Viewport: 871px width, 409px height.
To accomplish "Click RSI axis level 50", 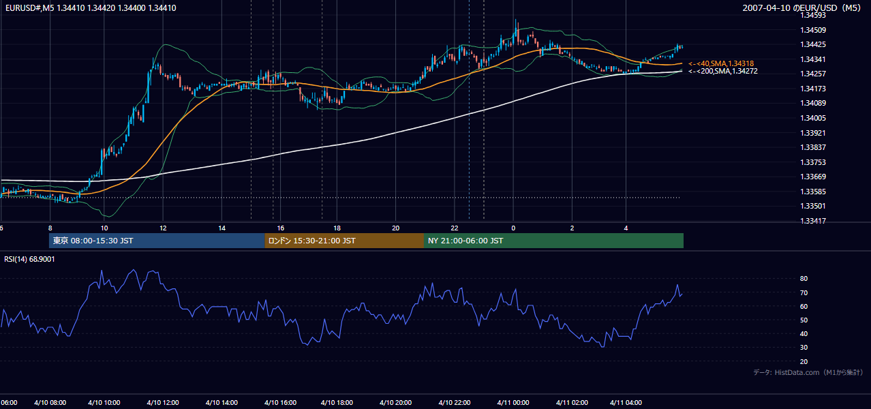I will pyautogui.click(x=804, y=320).
